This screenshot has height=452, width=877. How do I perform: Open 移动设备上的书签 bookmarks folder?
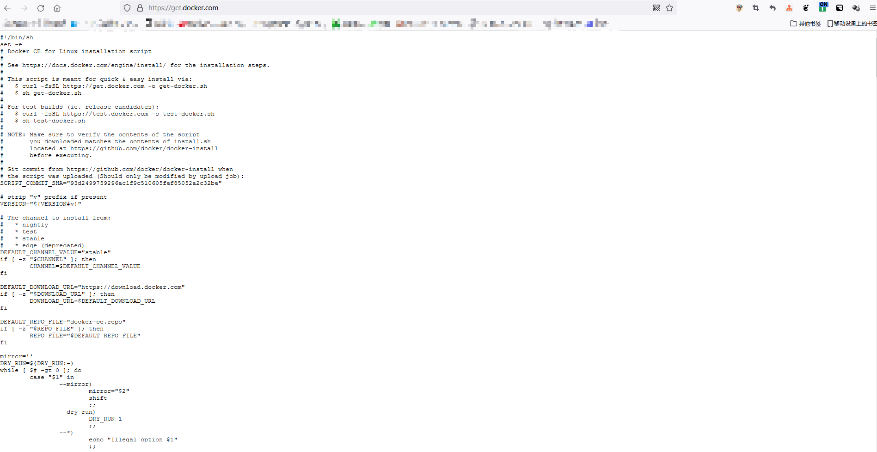(x=852, y=24)
